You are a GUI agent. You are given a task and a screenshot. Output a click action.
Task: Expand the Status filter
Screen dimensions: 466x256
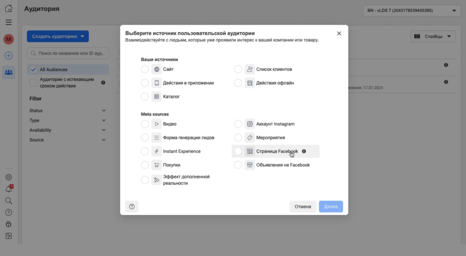[67, 110]
